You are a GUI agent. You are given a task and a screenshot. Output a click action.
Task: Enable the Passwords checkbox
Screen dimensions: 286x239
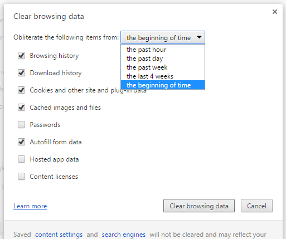21,125
